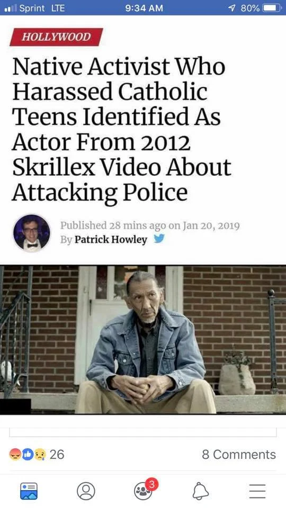Viewport: 286px width, 508px height.
Task: Tap the author profile photo
Action: coord(31,233)
